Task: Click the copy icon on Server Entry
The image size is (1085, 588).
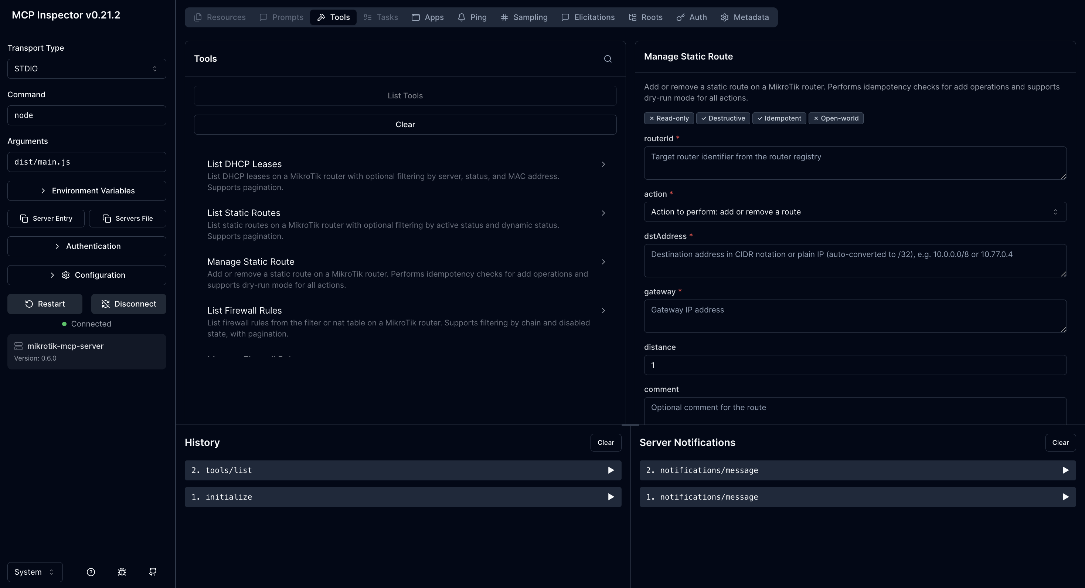Action: [24, 218]
